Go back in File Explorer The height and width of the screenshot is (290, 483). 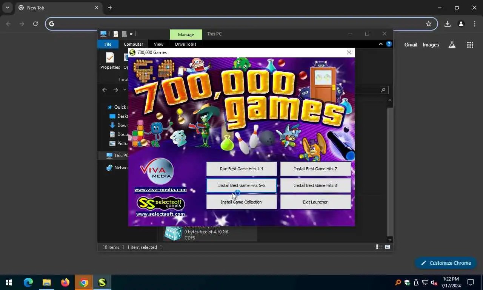(x=105, y=90)
